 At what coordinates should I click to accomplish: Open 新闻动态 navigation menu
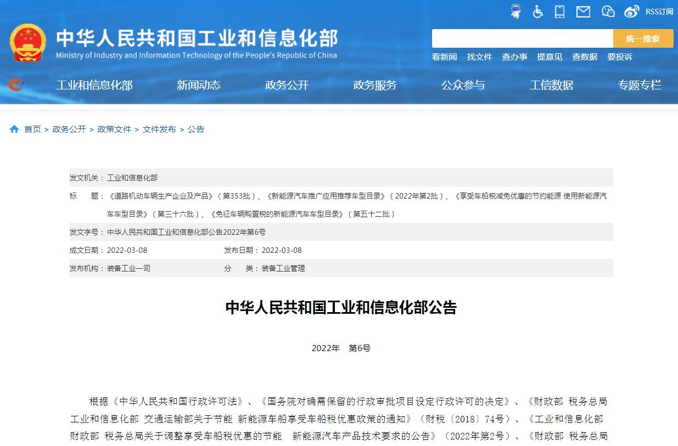199,85
